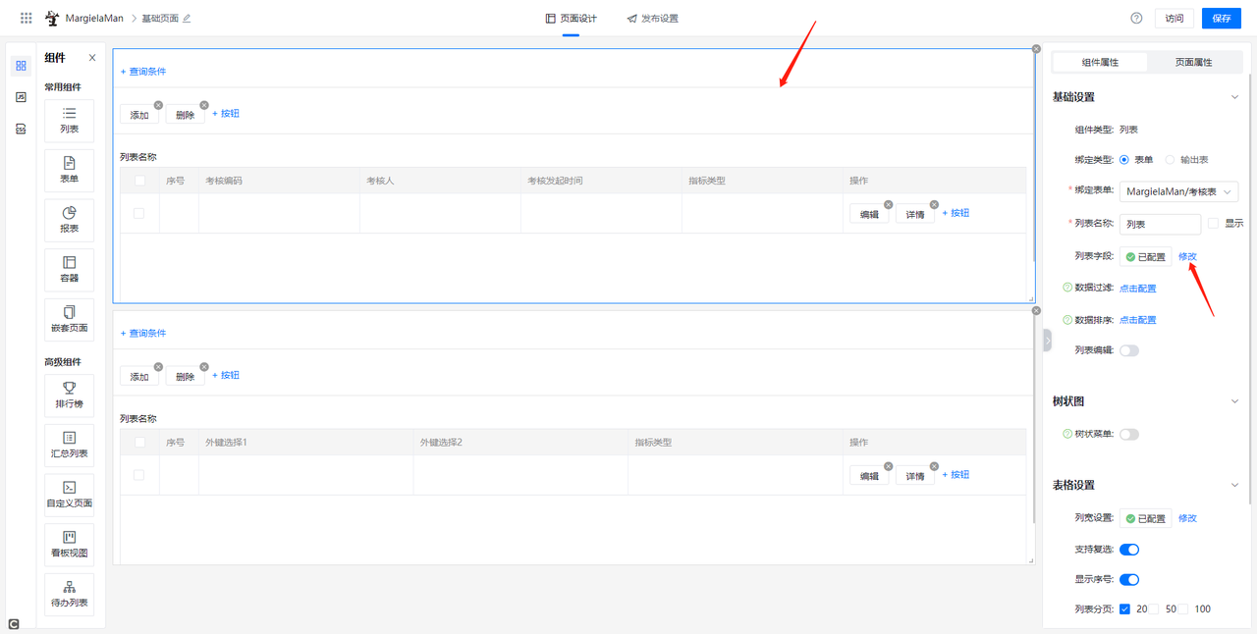Disable the 支持复选 switch
1257x634 pixels.
pos(1129,550)
